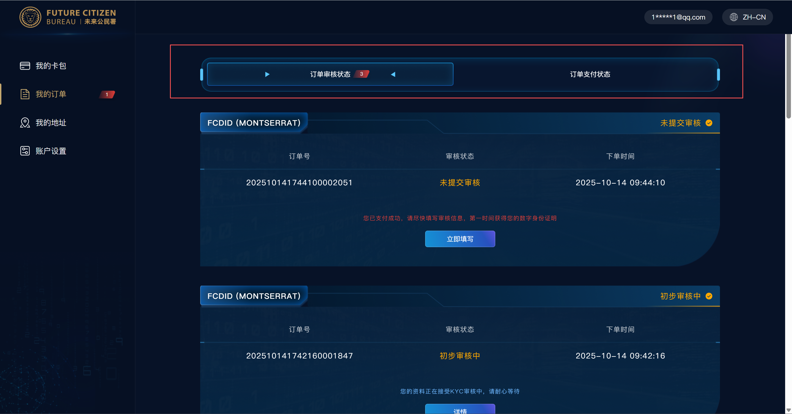Click the settings icon beside 账户设置
Image resolution: width=792 pixels, height=414 pixels.
(x=25, y=151)
